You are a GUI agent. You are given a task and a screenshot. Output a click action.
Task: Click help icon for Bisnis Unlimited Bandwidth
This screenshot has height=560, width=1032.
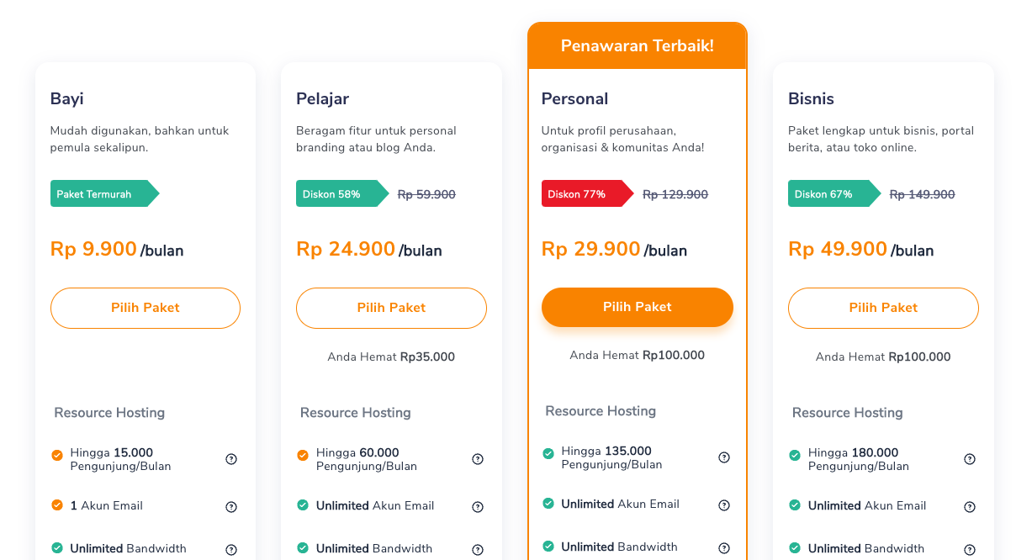click(x=970, y=550)
